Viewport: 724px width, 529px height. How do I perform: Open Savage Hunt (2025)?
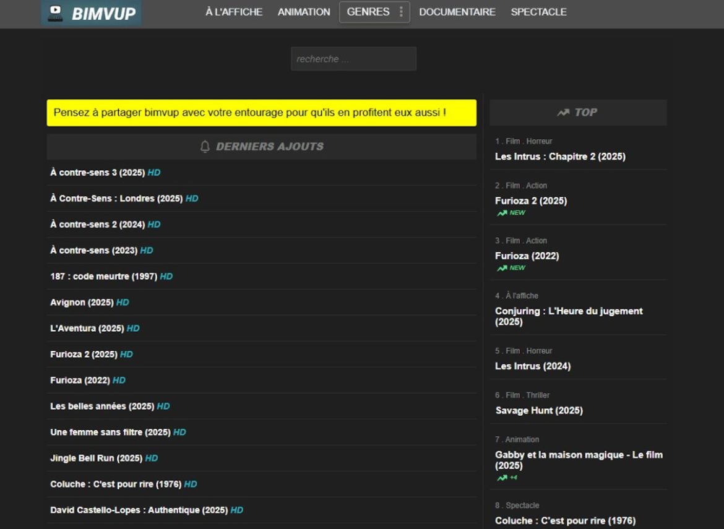pos(539,410)
